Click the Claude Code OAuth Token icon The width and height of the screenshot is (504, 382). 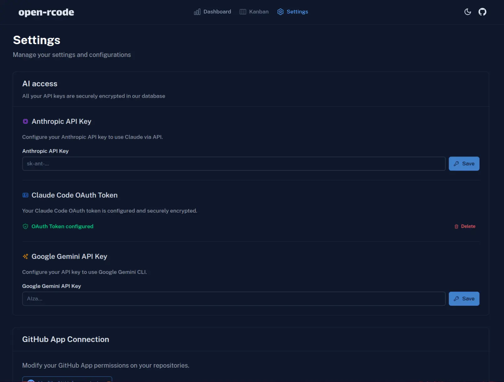25,195
